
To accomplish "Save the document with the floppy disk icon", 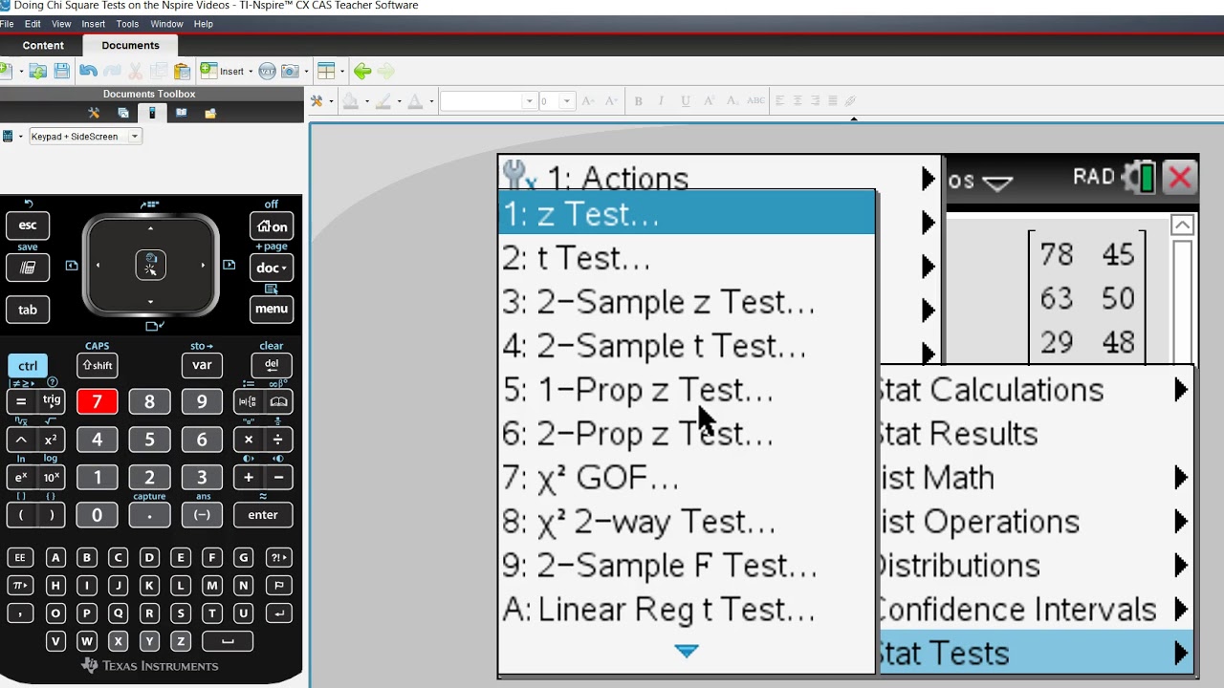I will (62, 71).
